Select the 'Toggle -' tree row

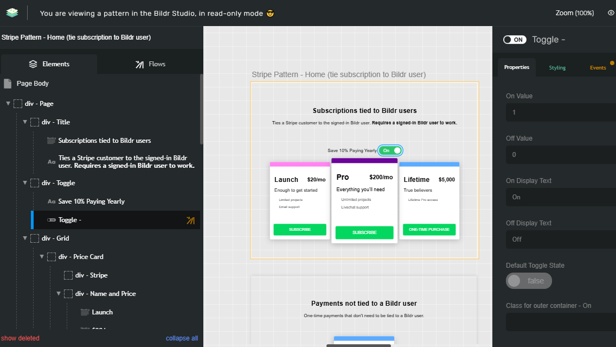coord(116,220)
